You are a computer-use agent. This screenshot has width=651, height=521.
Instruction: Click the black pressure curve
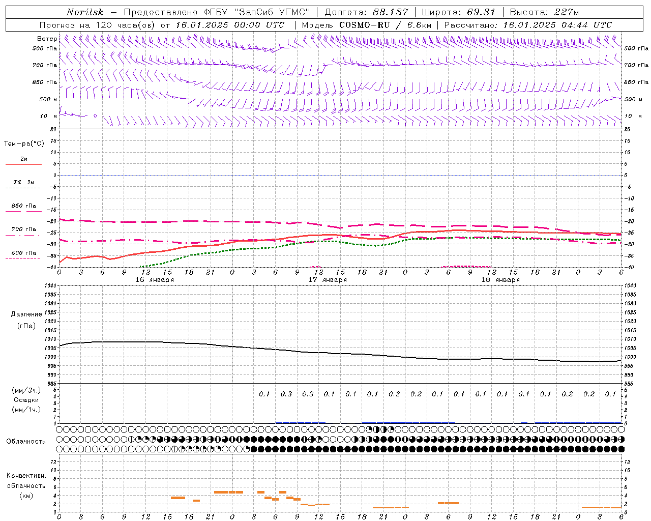tap(341, 353)
